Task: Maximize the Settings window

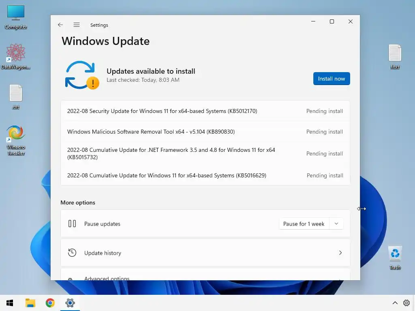Action: point(332,21)
